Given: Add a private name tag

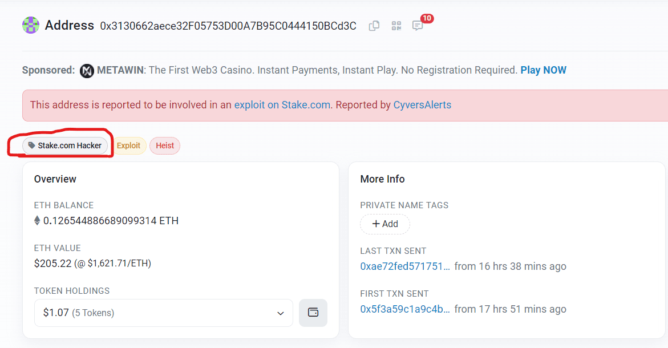Looking at the screenshot, I should (x=384, y=224).
